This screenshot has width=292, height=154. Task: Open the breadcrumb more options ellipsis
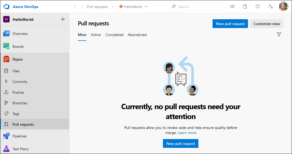pyautogui.click(x=75, y=6)
